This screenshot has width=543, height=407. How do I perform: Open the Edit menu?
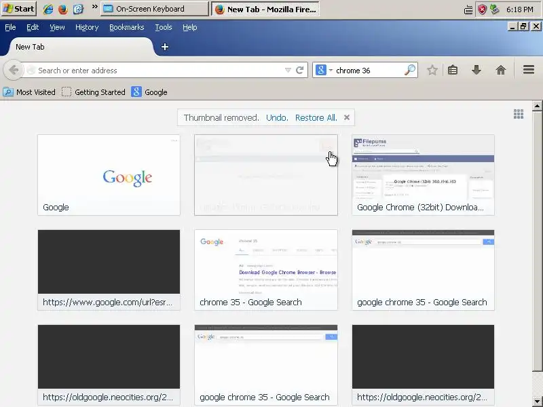click(x=33, y=27)
